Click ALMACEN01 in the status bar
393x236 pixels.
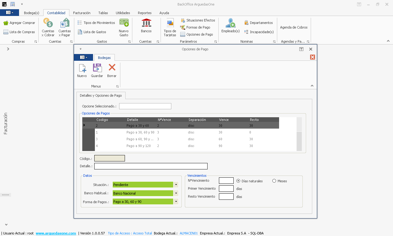(189, 233)
